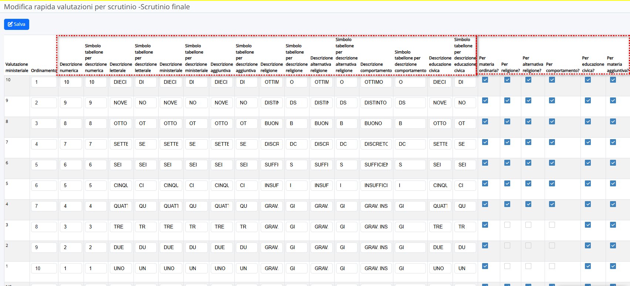Enable Per comportamento in row 1

point(552,266)
